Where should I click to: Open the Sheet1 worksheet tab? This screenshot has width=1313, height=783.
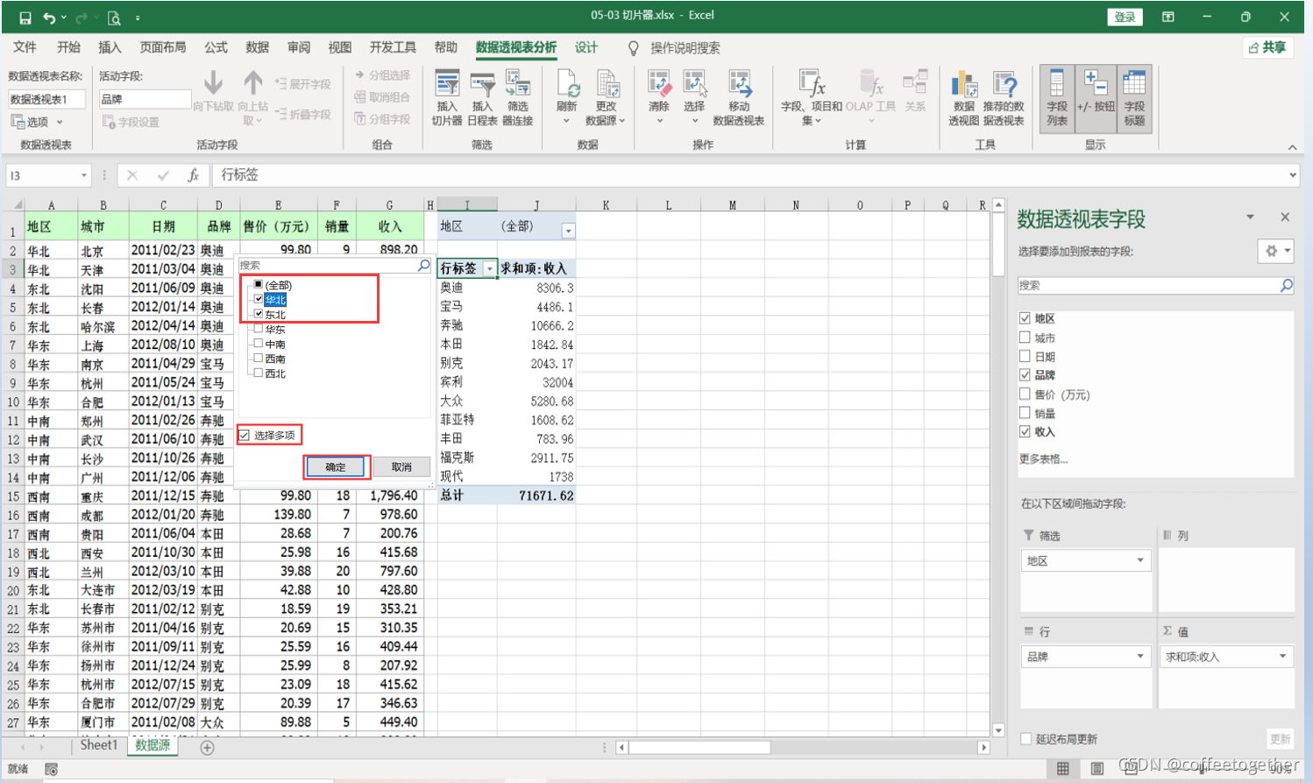coord(98,745)
